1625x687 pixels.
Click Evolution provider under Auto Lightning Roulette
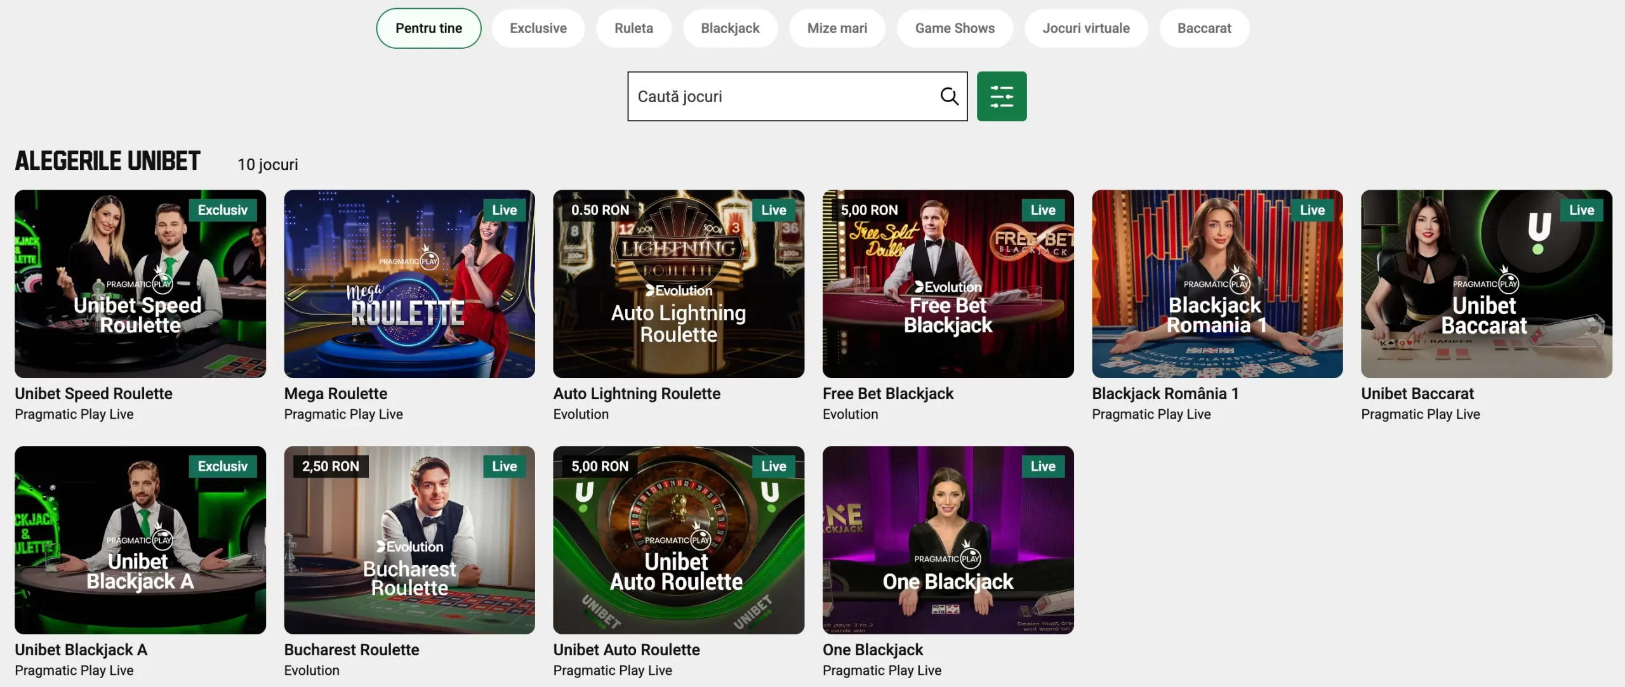pyautogui.click(x=581, y=414)
